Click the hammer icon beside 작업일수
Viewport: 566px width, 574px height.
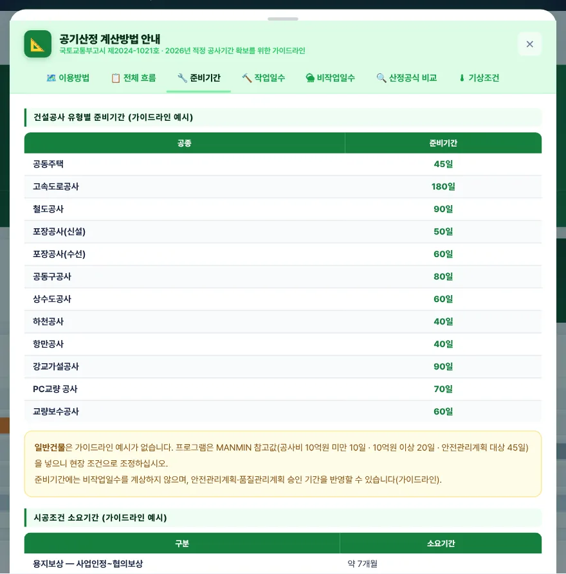[x=246, y=78]
